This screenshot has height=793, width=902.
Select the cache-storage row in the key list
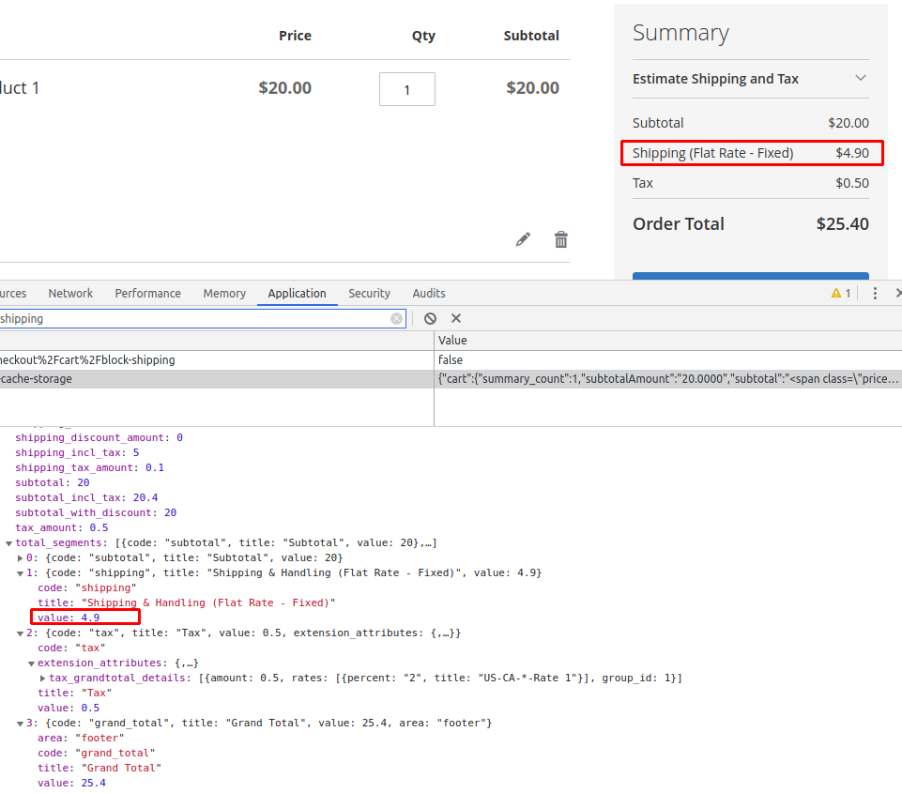point(188,378)
